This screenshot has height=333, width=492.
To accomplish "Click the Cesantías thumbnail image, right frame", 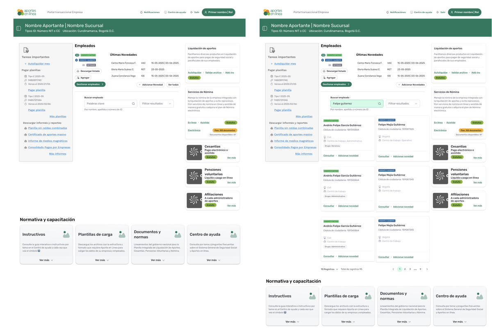I will coord(440,152).
